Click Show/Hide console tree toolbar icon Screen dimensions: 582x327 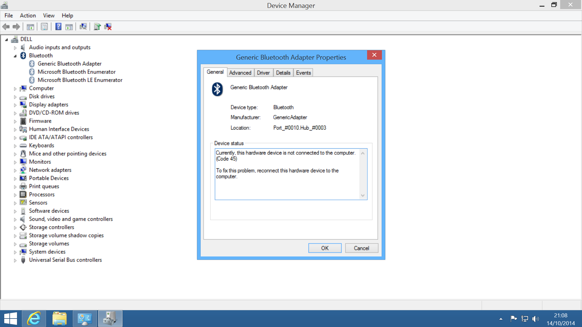point(30,27)
